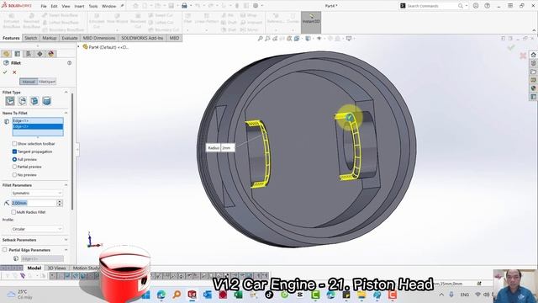Click the Previous View icon in heads-up toolbar
The image size is (538, 303).
[x=275, y=39]
